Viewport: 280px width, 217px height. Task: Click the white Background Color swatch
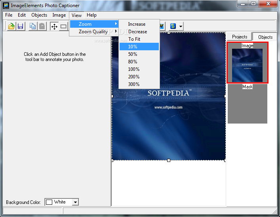coord(49,202)
